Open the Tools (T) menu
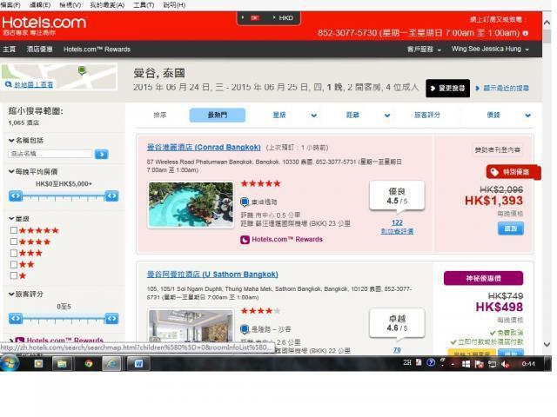The width and height of the screenshot is (557, 417). coord(144,5)
